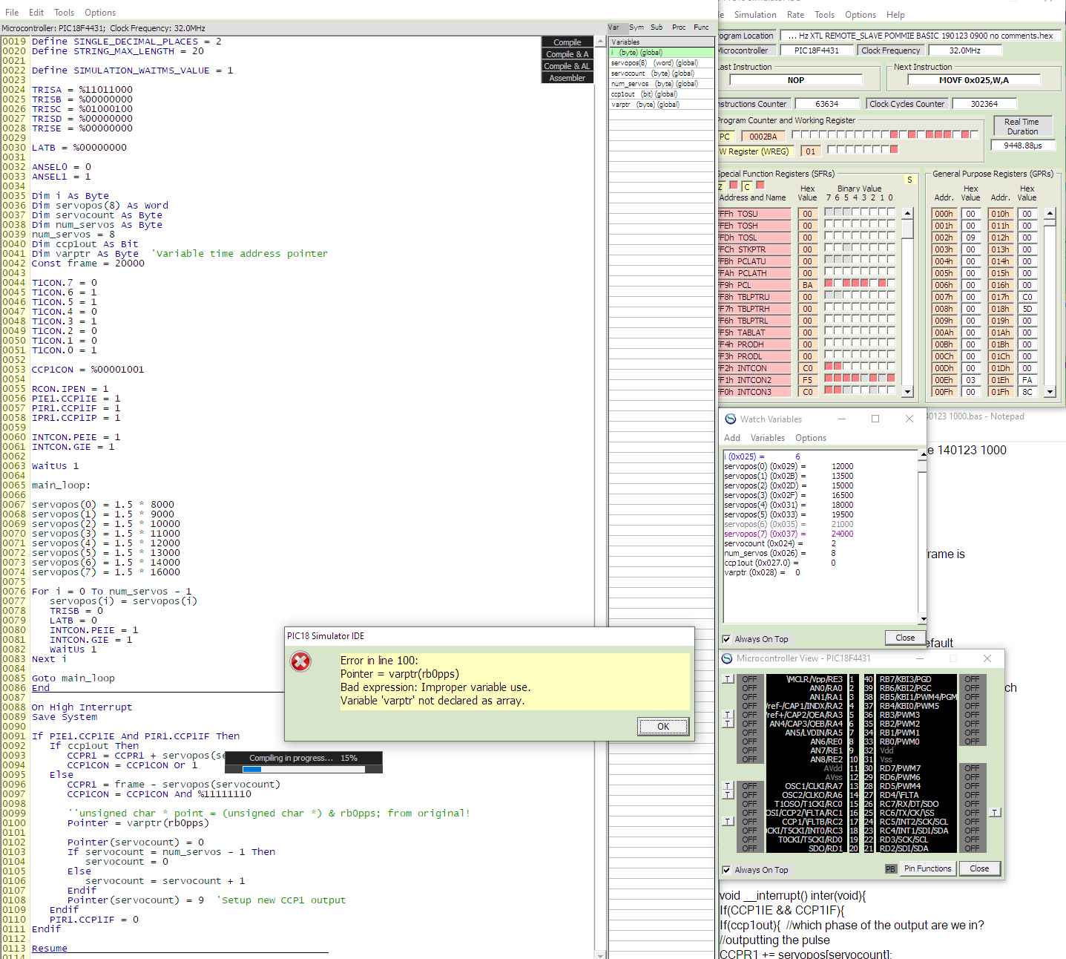The height and width of the screenshot is (959, 1066).
Task: Click the Pin Functions button
Action: click(x=927, y=868)
